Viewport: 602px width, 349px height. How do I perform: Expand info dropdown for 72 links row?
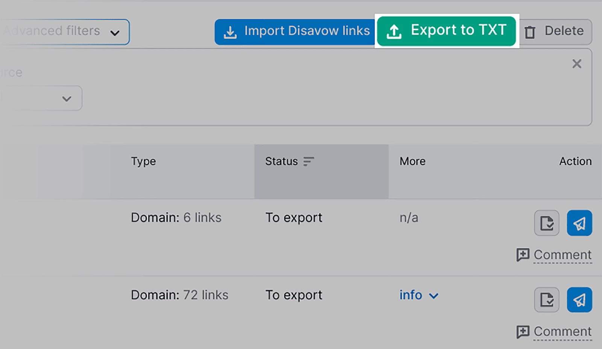coord(418,295)
